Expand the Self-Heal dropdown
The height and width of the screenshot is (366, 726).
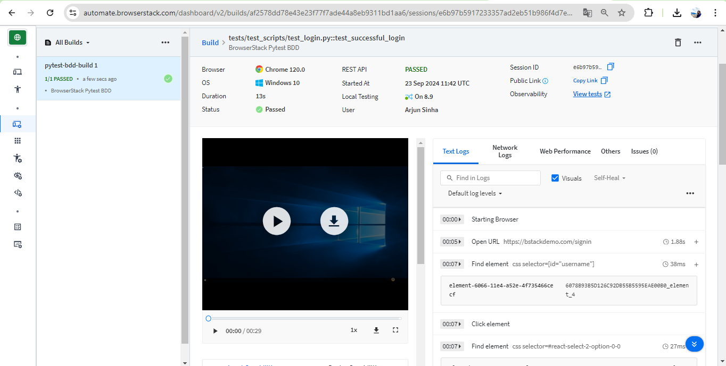point(609,178)
